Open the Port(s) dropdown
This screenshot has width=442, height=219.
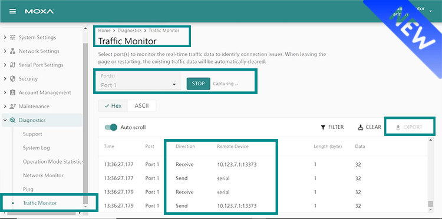pos(140,81)
